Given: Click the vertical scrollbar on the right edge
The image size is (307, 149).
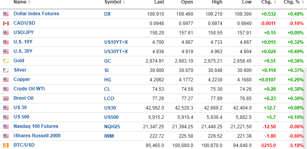Looking at the screenshot, I should (x=305, y=108).
